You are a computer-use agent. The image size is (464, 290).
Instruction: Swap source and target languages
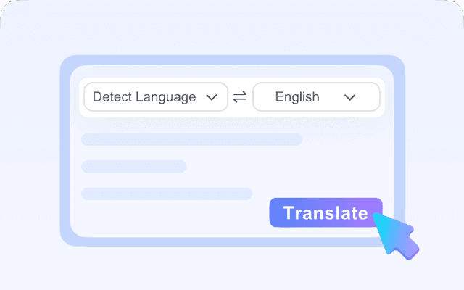240,96
